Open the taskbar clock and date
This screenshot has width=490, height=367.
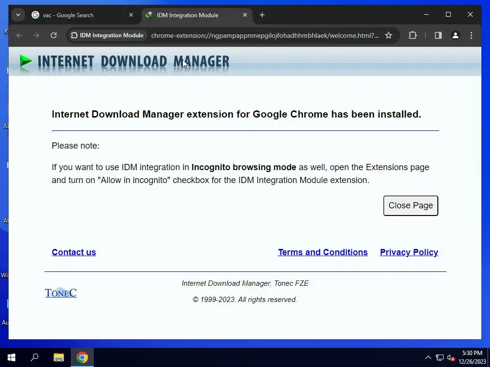(472, 357)
